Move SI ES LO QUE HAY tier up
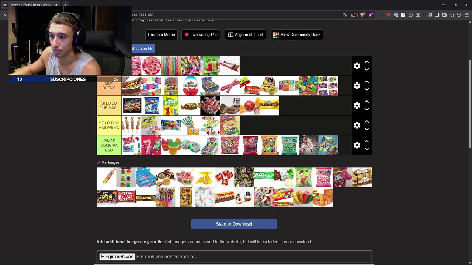This screenshot has width=472, height=265. [x=367, y=102]
